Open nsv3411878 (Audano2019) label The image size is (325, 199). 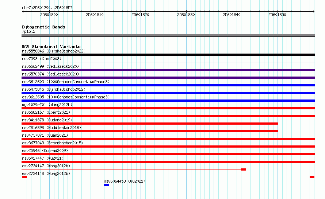click(x=47, y=120)
